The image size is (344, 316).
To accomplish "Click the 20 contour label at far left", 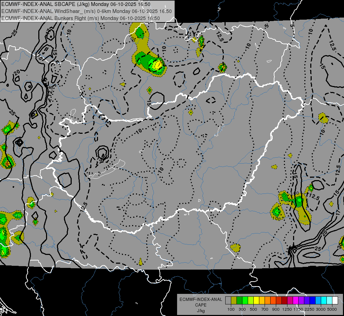I will point(17,72).
